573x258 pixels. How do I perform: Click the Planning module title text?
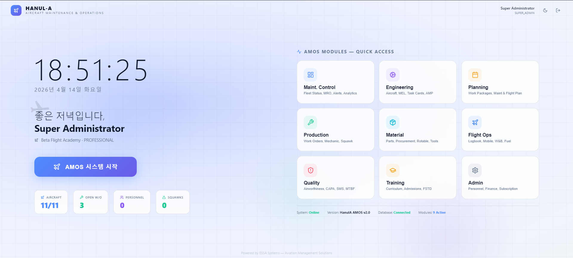(478, 87)
